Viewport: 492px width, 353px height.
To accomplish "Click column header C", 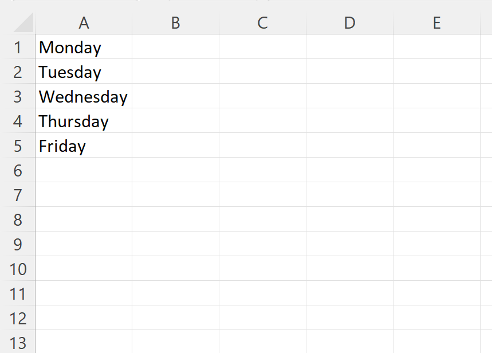I will [262, 23].
